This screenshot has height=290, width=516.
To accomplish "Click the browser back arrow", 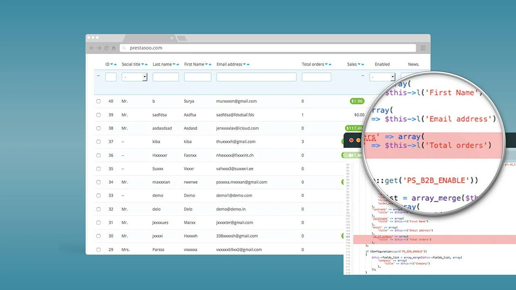I will [92, 48].
